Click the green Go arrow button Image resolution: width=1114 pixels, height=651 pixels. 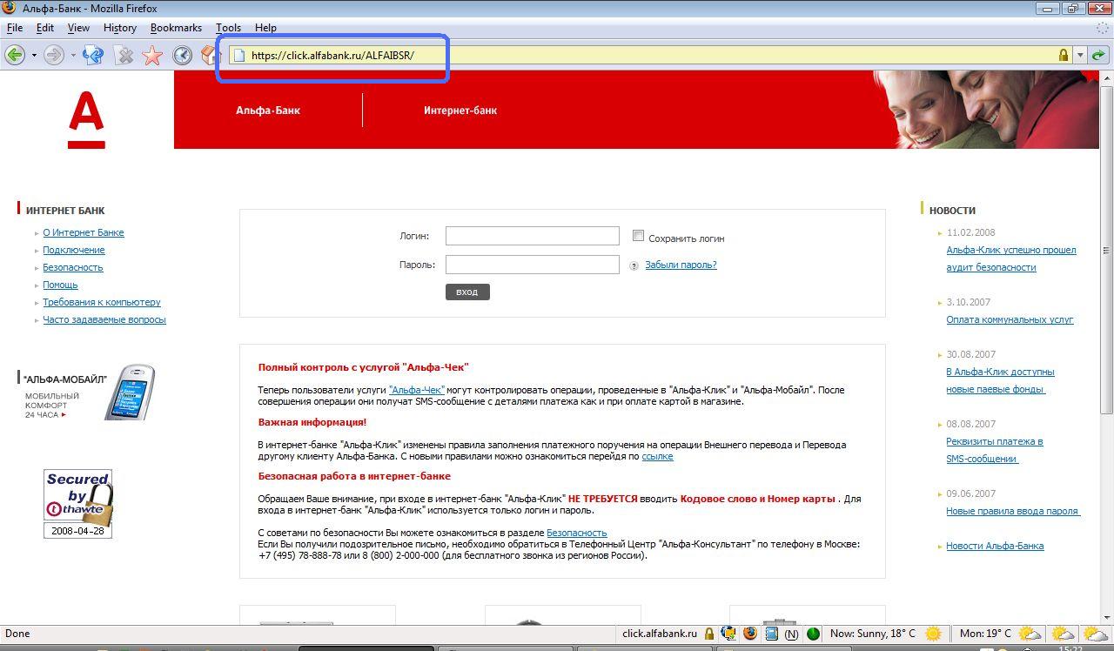[x=1098, y=55]
